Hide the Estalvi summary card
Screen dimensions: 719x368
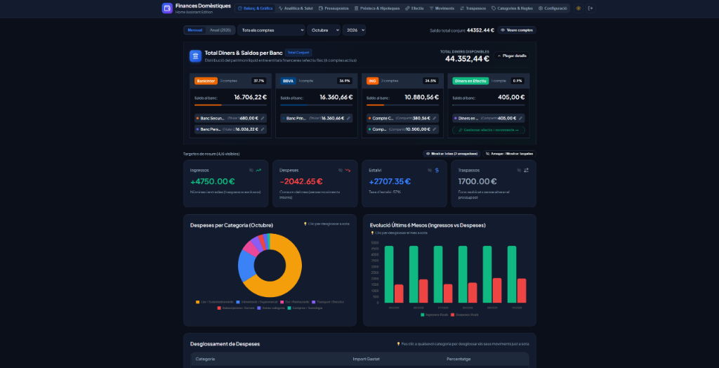430,170
